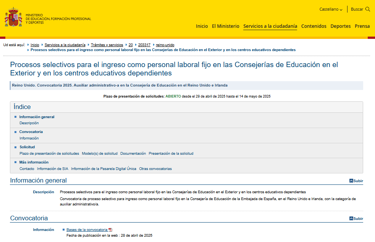The width and height of the screenshot is (375, 242).
Task: Follow the Trámites y servicios breadcrumb
Action: [107, 45]
